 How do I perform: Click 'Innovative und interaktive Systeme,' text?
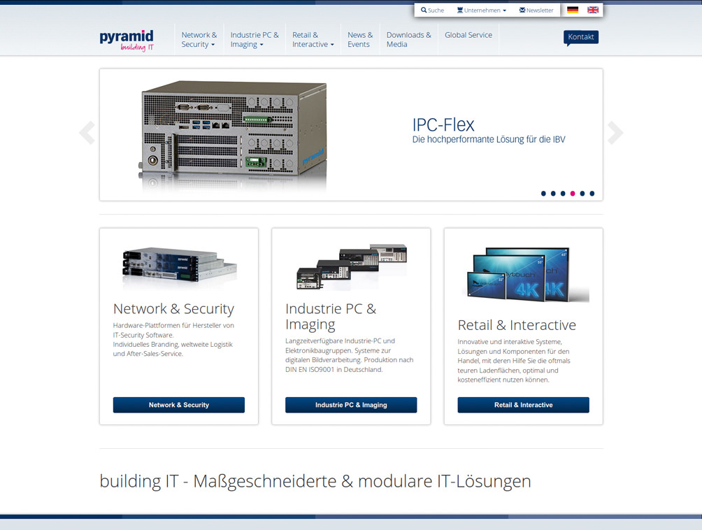(x=510, y=342)
